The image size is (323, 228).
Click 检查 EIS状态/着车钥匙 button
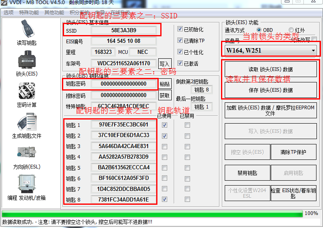[293, 193]
